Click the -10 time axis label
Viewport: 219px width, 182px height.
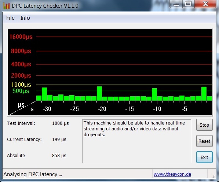tap(157, 109)
